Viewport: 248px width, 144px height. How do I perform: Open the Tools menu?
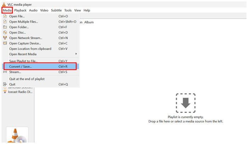pos(68,10)
